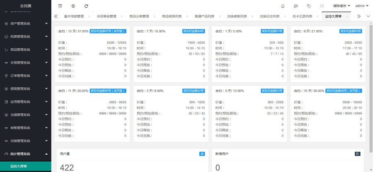
Task: Click the sidebar collapse menu icon
Action: [60, 6]
